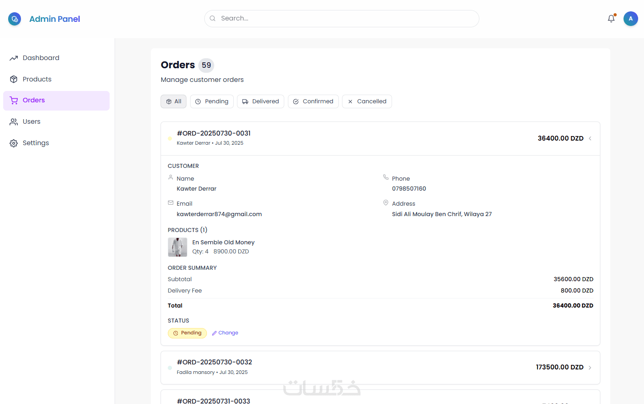Click the #ORD-20250730-0032 order header
Viewport: 644px width, 404px height.
tap(380, 368)
